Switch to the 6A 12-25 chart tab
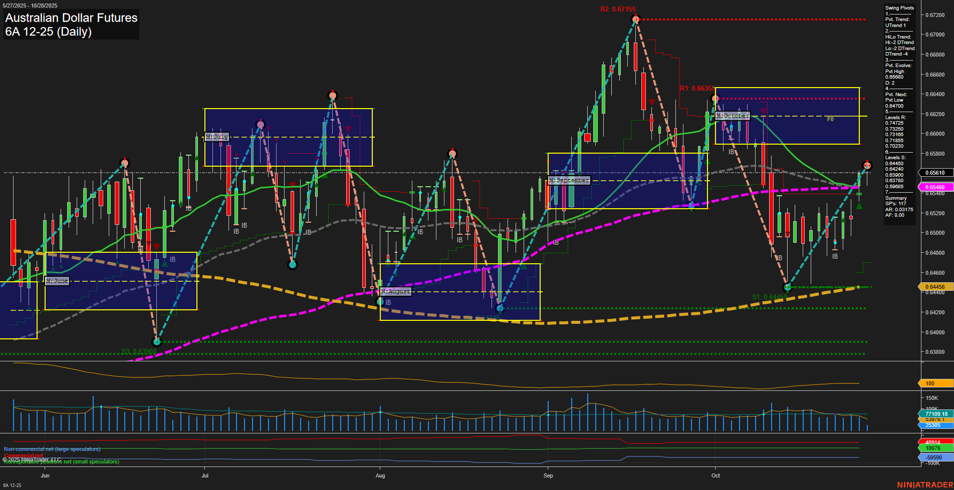The height and width of the screenshot is (490, 954). point(13,484)
